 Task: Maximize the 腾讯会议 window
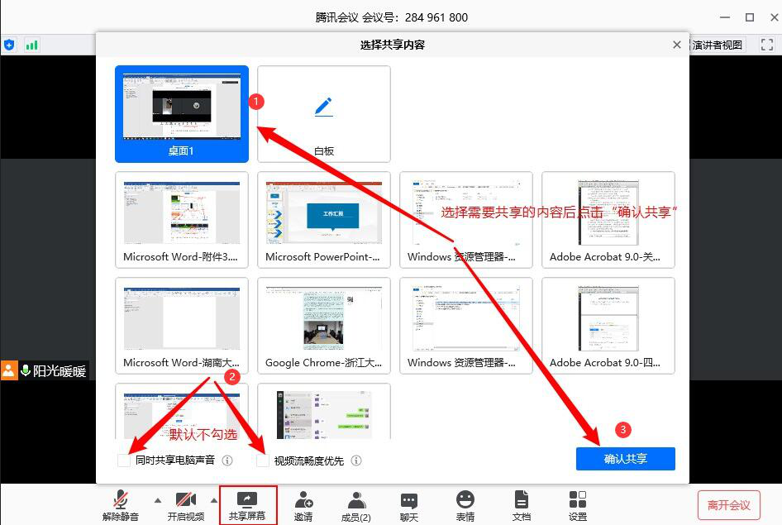click(750, 17)
